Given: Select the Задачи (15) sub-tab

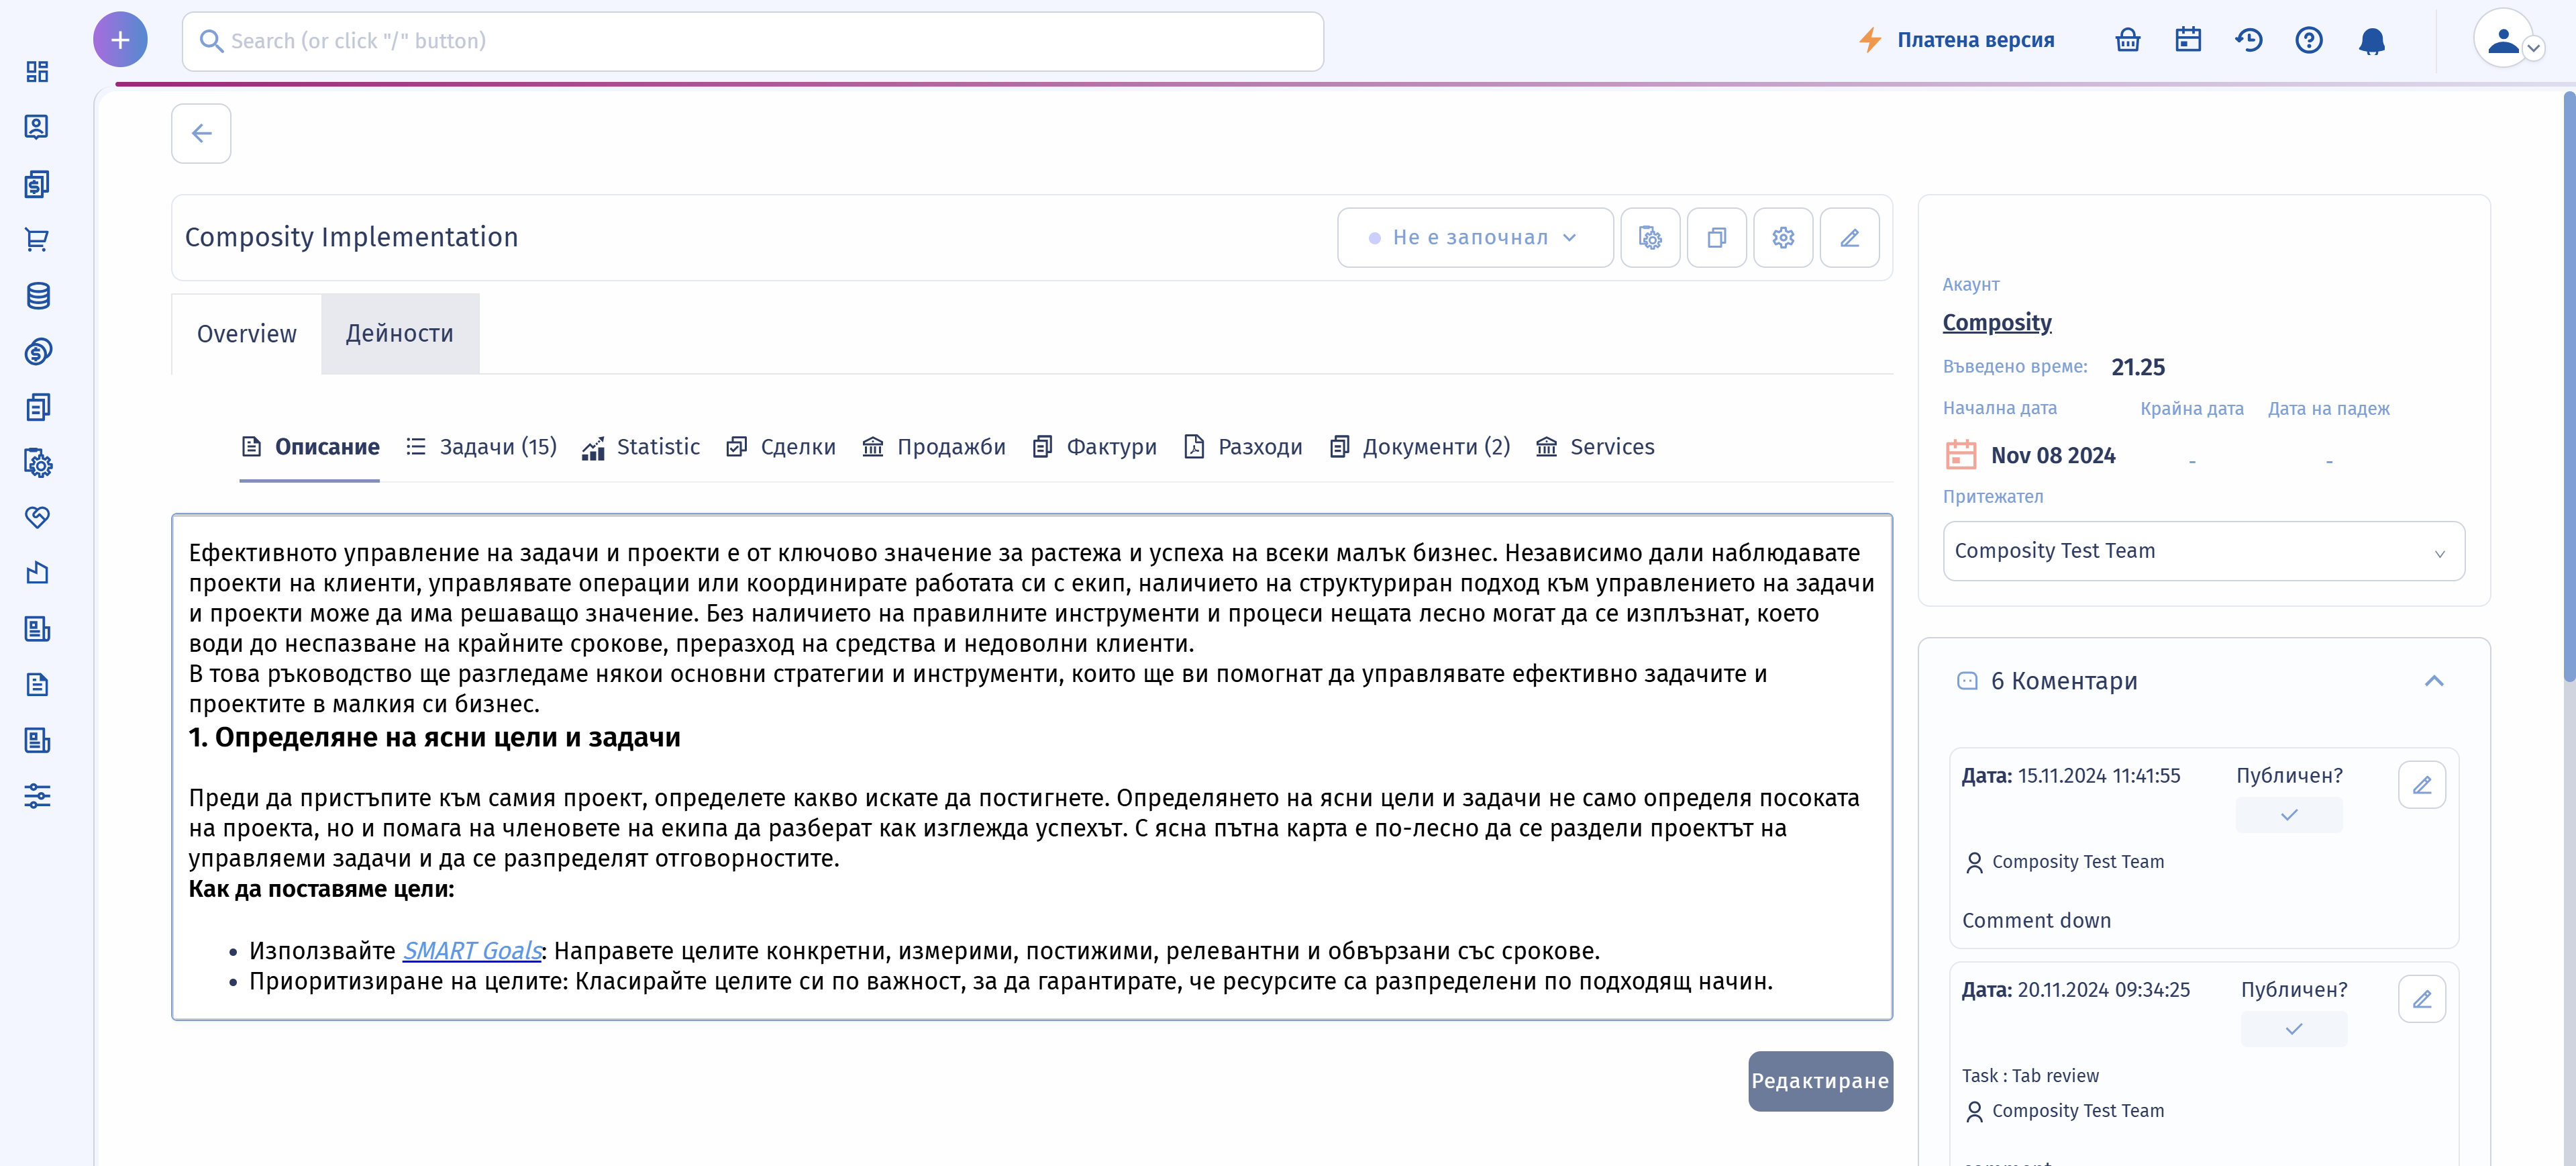Looking at the screenshot, I should 481,447.
